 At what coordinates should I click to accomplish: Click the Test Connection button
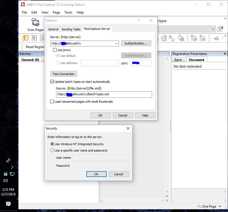click(63, 74)
